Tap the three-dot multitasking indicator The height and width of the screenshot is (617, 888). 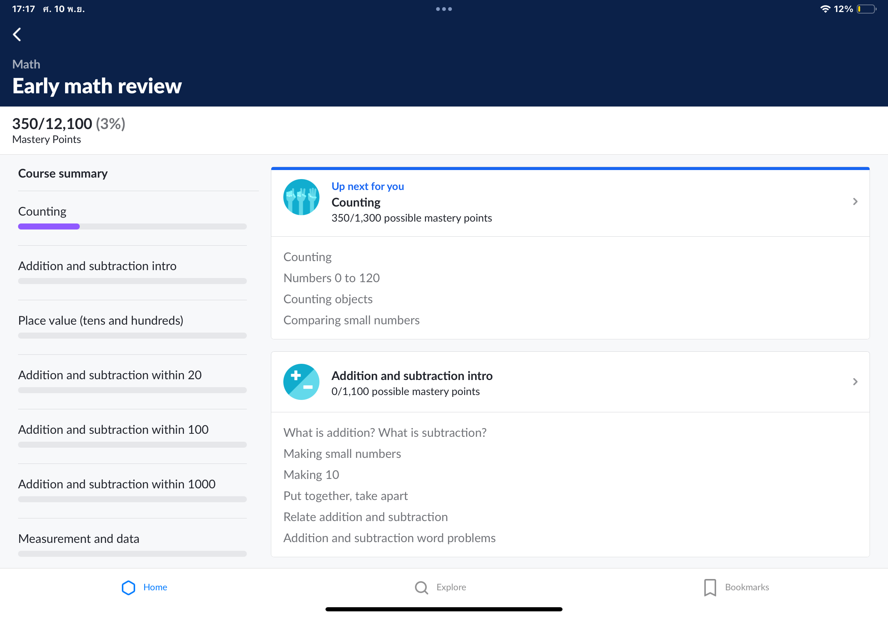444,9
